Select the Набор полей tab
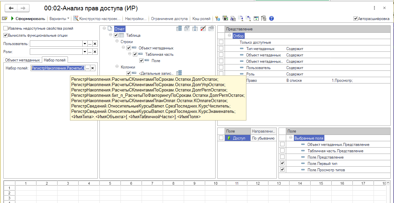 point(55,60)
